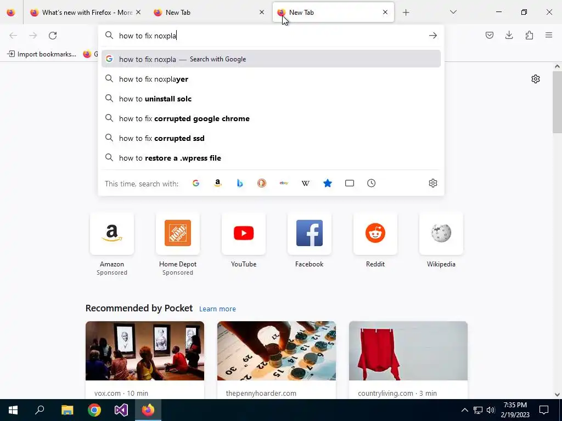Click the Go arrow in address bar
Viewport: 562px width, 421px height.
pyautogui.click(x=433, y=36)
